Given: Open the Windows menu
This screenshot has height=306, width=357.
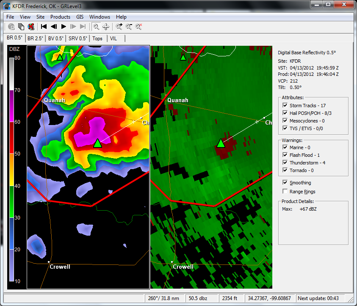Looking at the screenshot, I should (100, 17).
